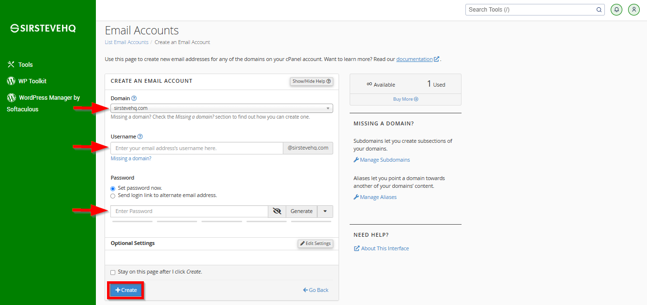Click the Domain help question icon
The image size is (647, 305).
tap(134, 98)
